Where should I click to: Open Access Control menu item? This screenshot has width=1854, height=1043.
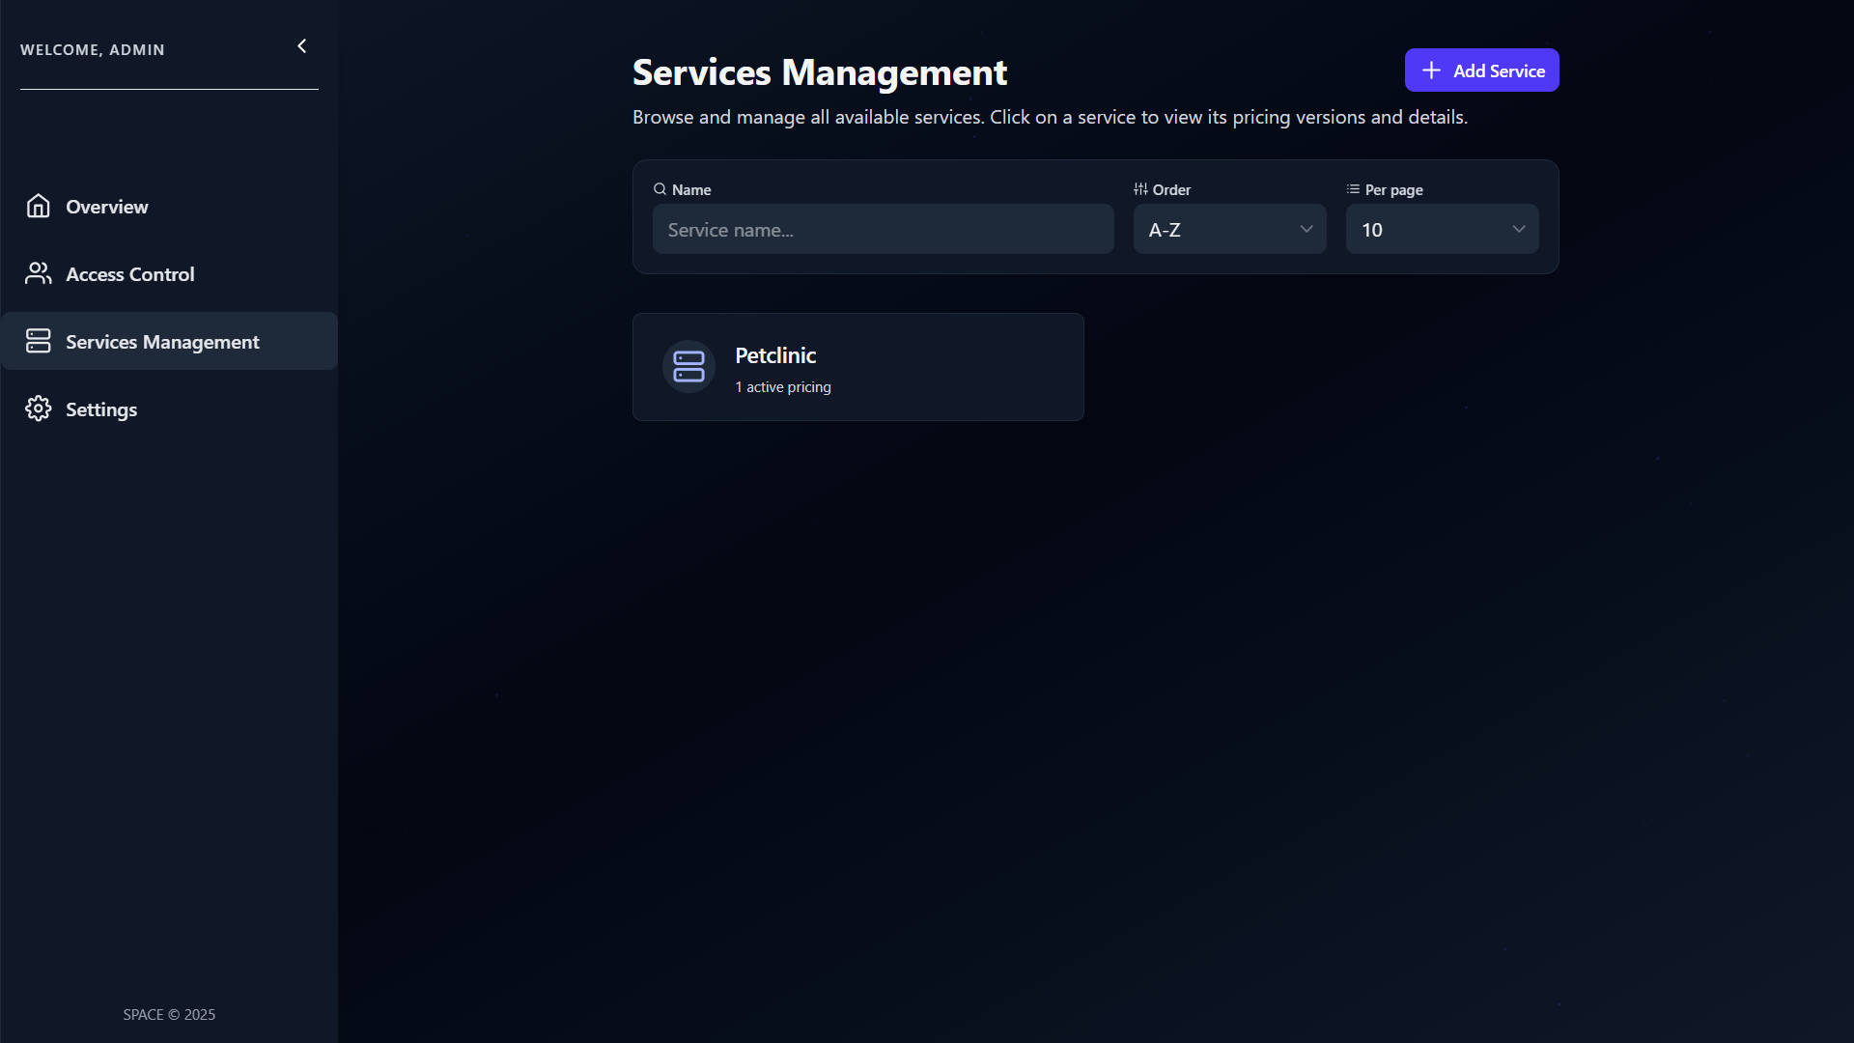tap(130, 274)
